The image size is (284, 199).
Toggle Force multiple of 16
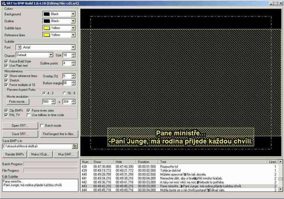(x=6, y=85)
